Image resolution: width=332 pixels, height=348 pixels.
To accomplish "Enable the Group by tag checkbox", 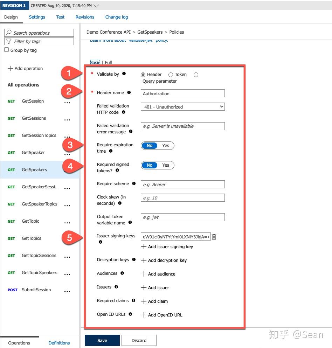I will tap(7, 50).
